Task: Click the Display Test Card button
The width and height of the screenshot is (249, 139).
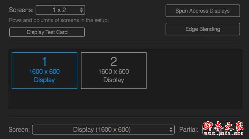Action: pyautogui.click(x=47, y=32)
